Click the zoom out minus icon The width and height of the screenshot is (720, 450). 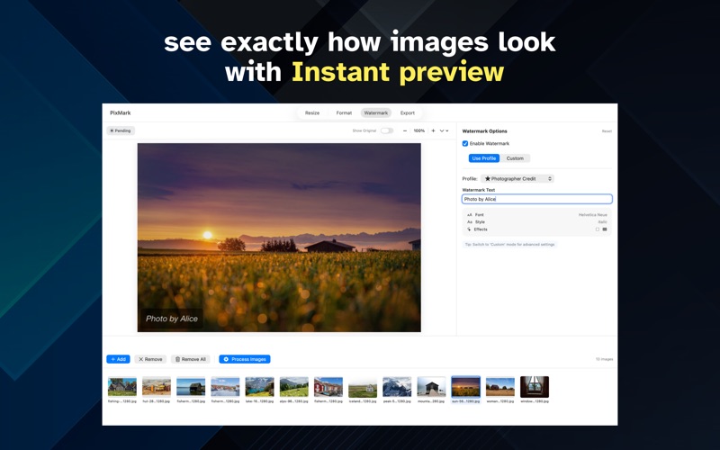coord(404,130)
